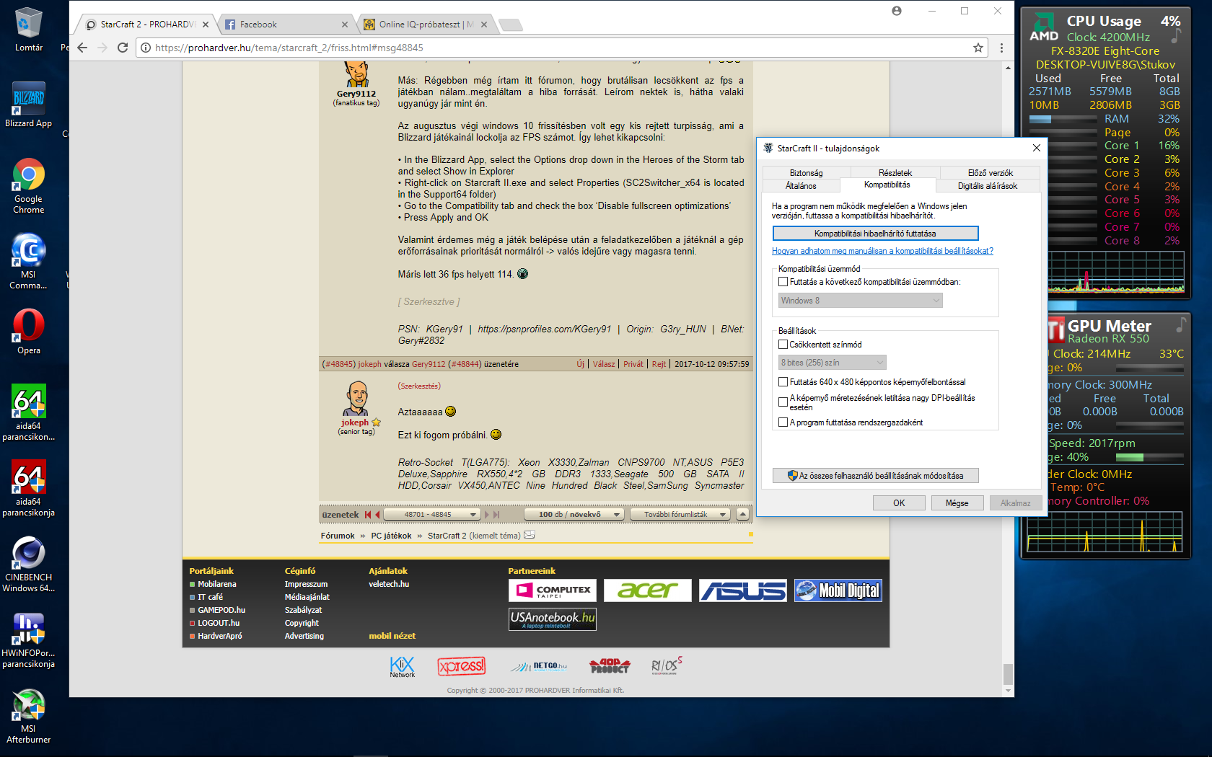
Task: Click the envelope icon next to StarCraft 2 breadcrumb
Action: 530,535
